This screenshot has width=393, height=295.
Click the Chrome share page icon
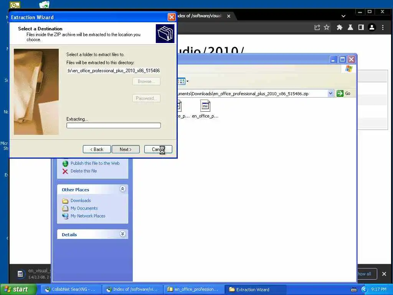[x=317, y=27]
